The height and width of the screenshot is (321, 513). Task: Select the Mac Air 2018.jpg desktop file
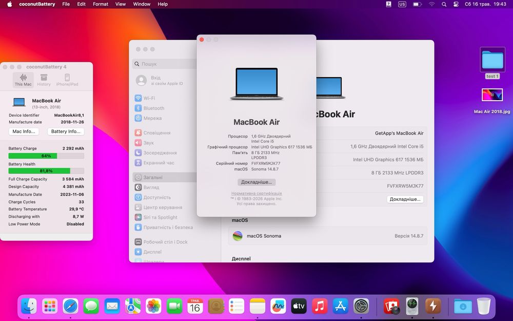(492, 101)
